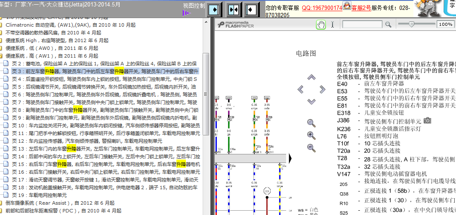Screen dimensions: 456x215
Task: Open 页 6 驾驶员侧车门控制单元 page
Action: 105,95
